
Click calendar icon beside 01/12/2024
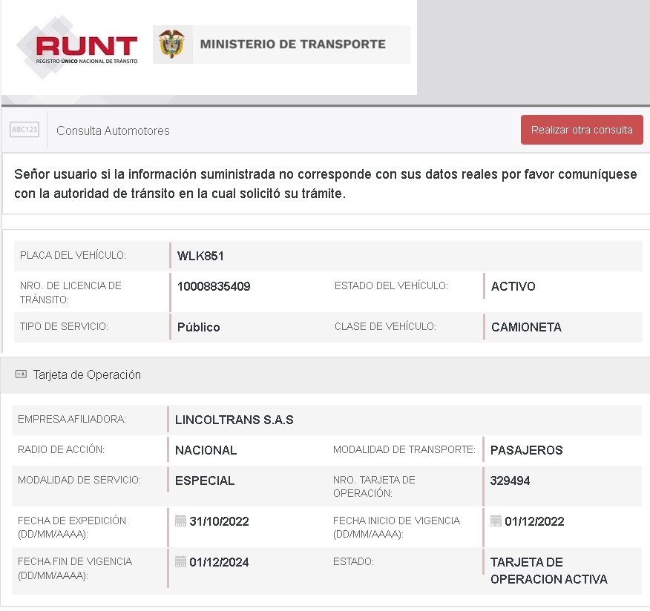180,562
